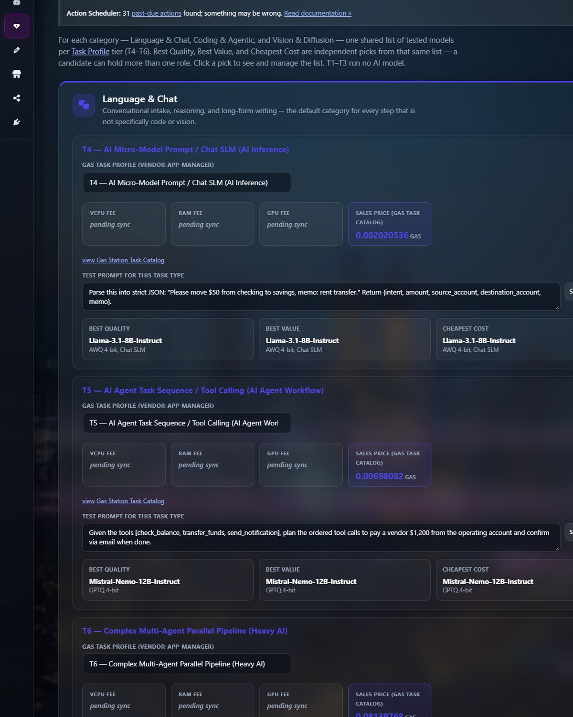The image size is (573, 717).
Task: Open the pencil edit icon in sidebar
Action: click(17, 50)
